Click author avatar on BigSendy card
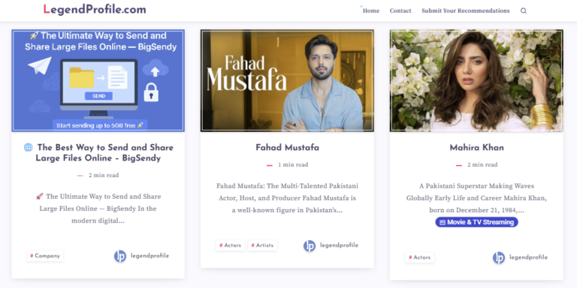 [x=120, y=256]
